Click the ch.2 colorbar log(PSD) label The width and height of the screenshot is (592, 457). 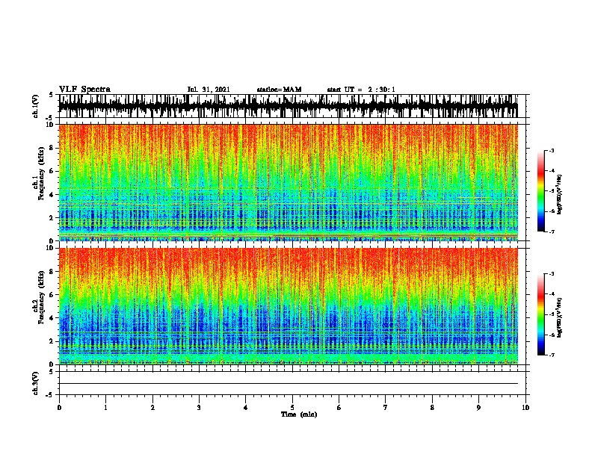pyautogui.click(x=560, y=317)
